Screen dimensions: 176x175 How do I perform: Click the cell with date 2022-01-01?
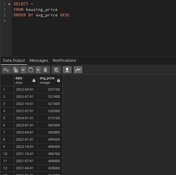point(26,140)
